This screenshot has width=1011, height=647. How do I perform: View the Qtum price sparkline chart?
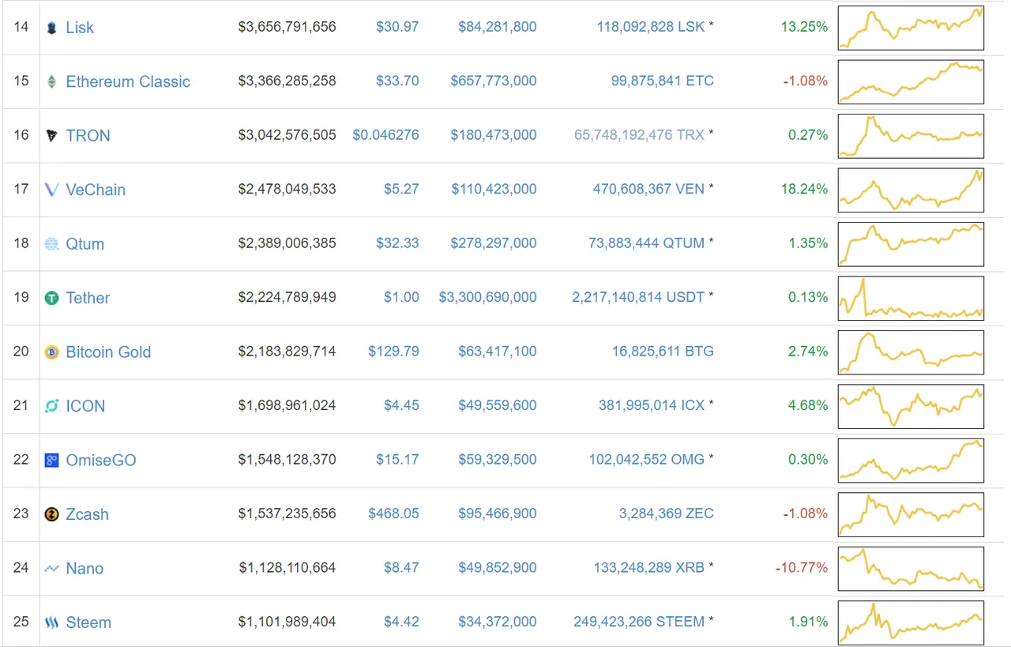(x=911, y=243)
